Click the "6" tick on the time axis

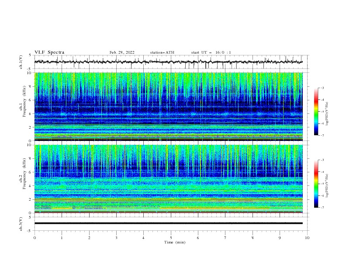(198, 238)
